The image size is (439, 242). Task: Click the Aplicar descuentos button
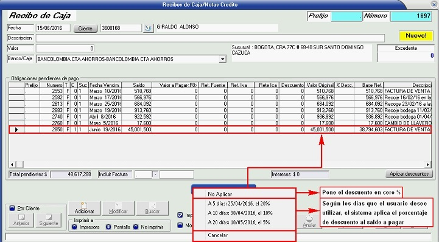pos(409,174)
